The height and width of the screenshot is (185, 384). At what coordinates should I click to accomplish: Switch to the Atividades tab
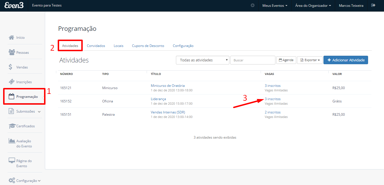(70, 46)
